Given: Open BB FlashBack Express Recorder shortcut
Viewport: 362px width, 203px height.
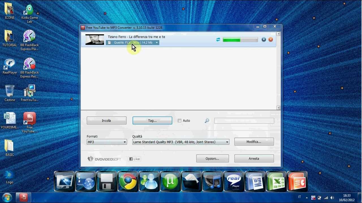Looking at the screenshot, I should click(29, 68).
